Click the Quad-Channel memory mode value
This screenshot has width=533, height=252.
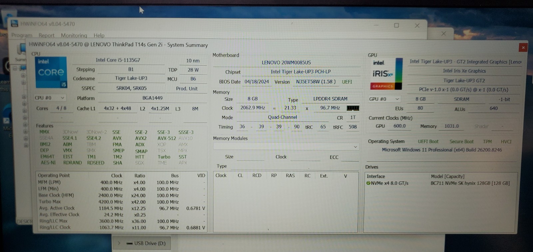point(282,117)
